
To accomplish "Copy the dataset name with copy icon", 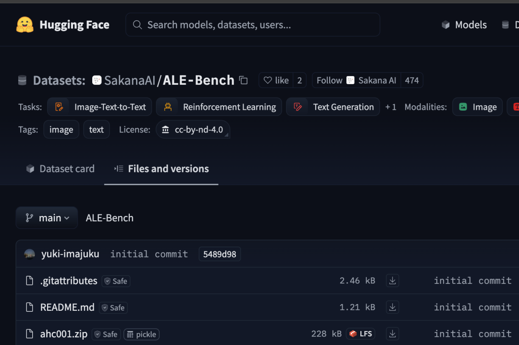I will [x=244, y=80].
